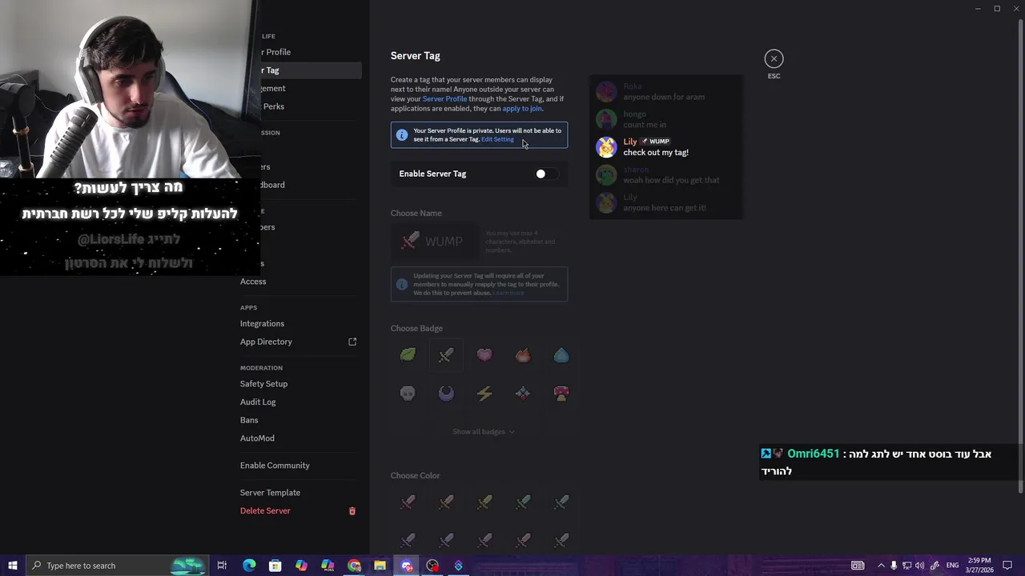Choose the sword badge
This screenshot has height=576, width=1025.
point(446,354)
